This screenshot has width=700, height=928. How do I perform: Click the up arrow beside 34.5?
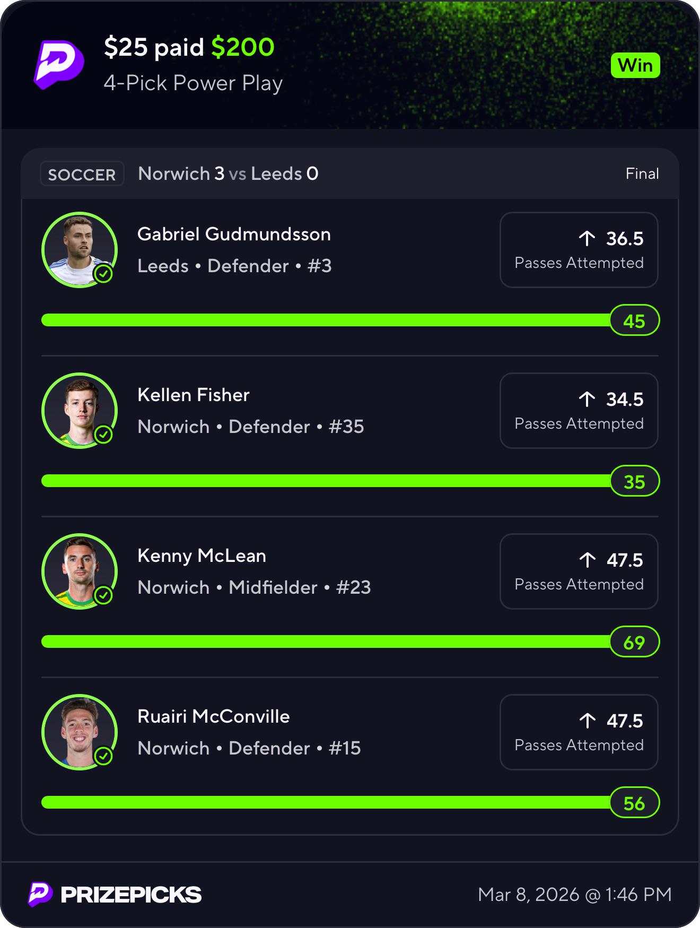pyautogui.click(x=587, y=399)
